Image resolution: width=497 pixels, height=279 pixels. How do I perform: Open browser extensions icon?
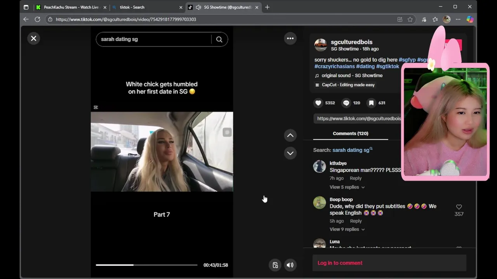pyautogui.click(x=424, y=19)
